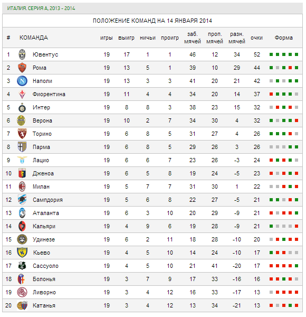Click the Verona yellow crest icon
The width and height of the screenshot is (306, 317).
pyautogui.click(x=21, y=120)
